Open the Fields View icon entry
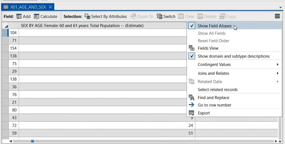This screenshot has height=144, width=285. [x=192, y=48]
